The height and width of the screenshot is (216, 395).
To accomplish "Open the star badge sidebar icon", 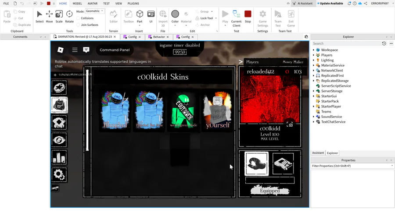I will [59, 88].
